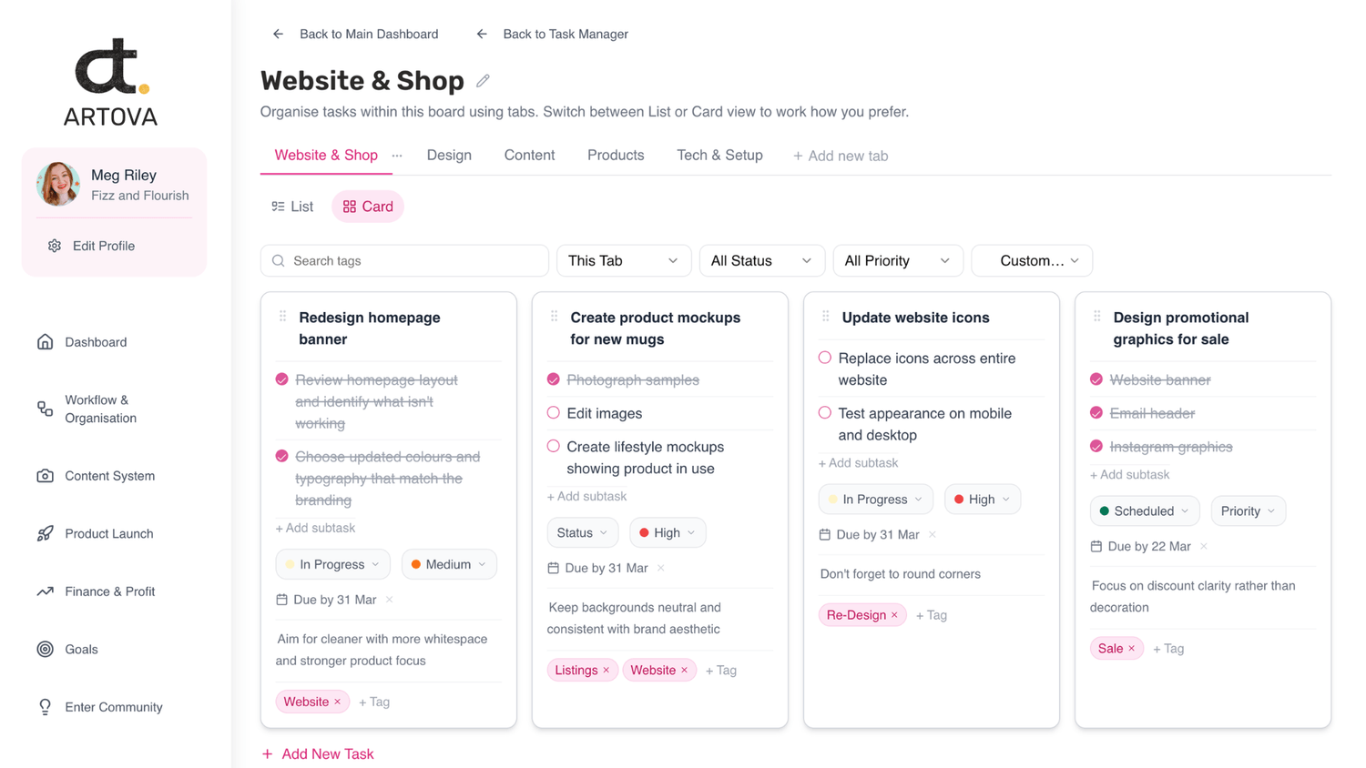
Task: Click the pencil icon beside Website & Shop title
Action: click(483, 81)
